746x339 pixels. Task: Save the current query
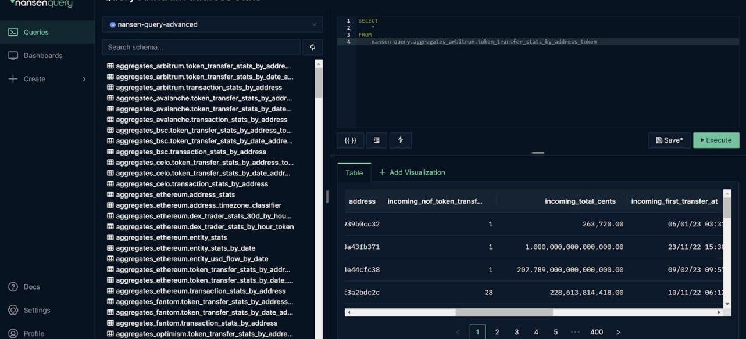point(669,140)
